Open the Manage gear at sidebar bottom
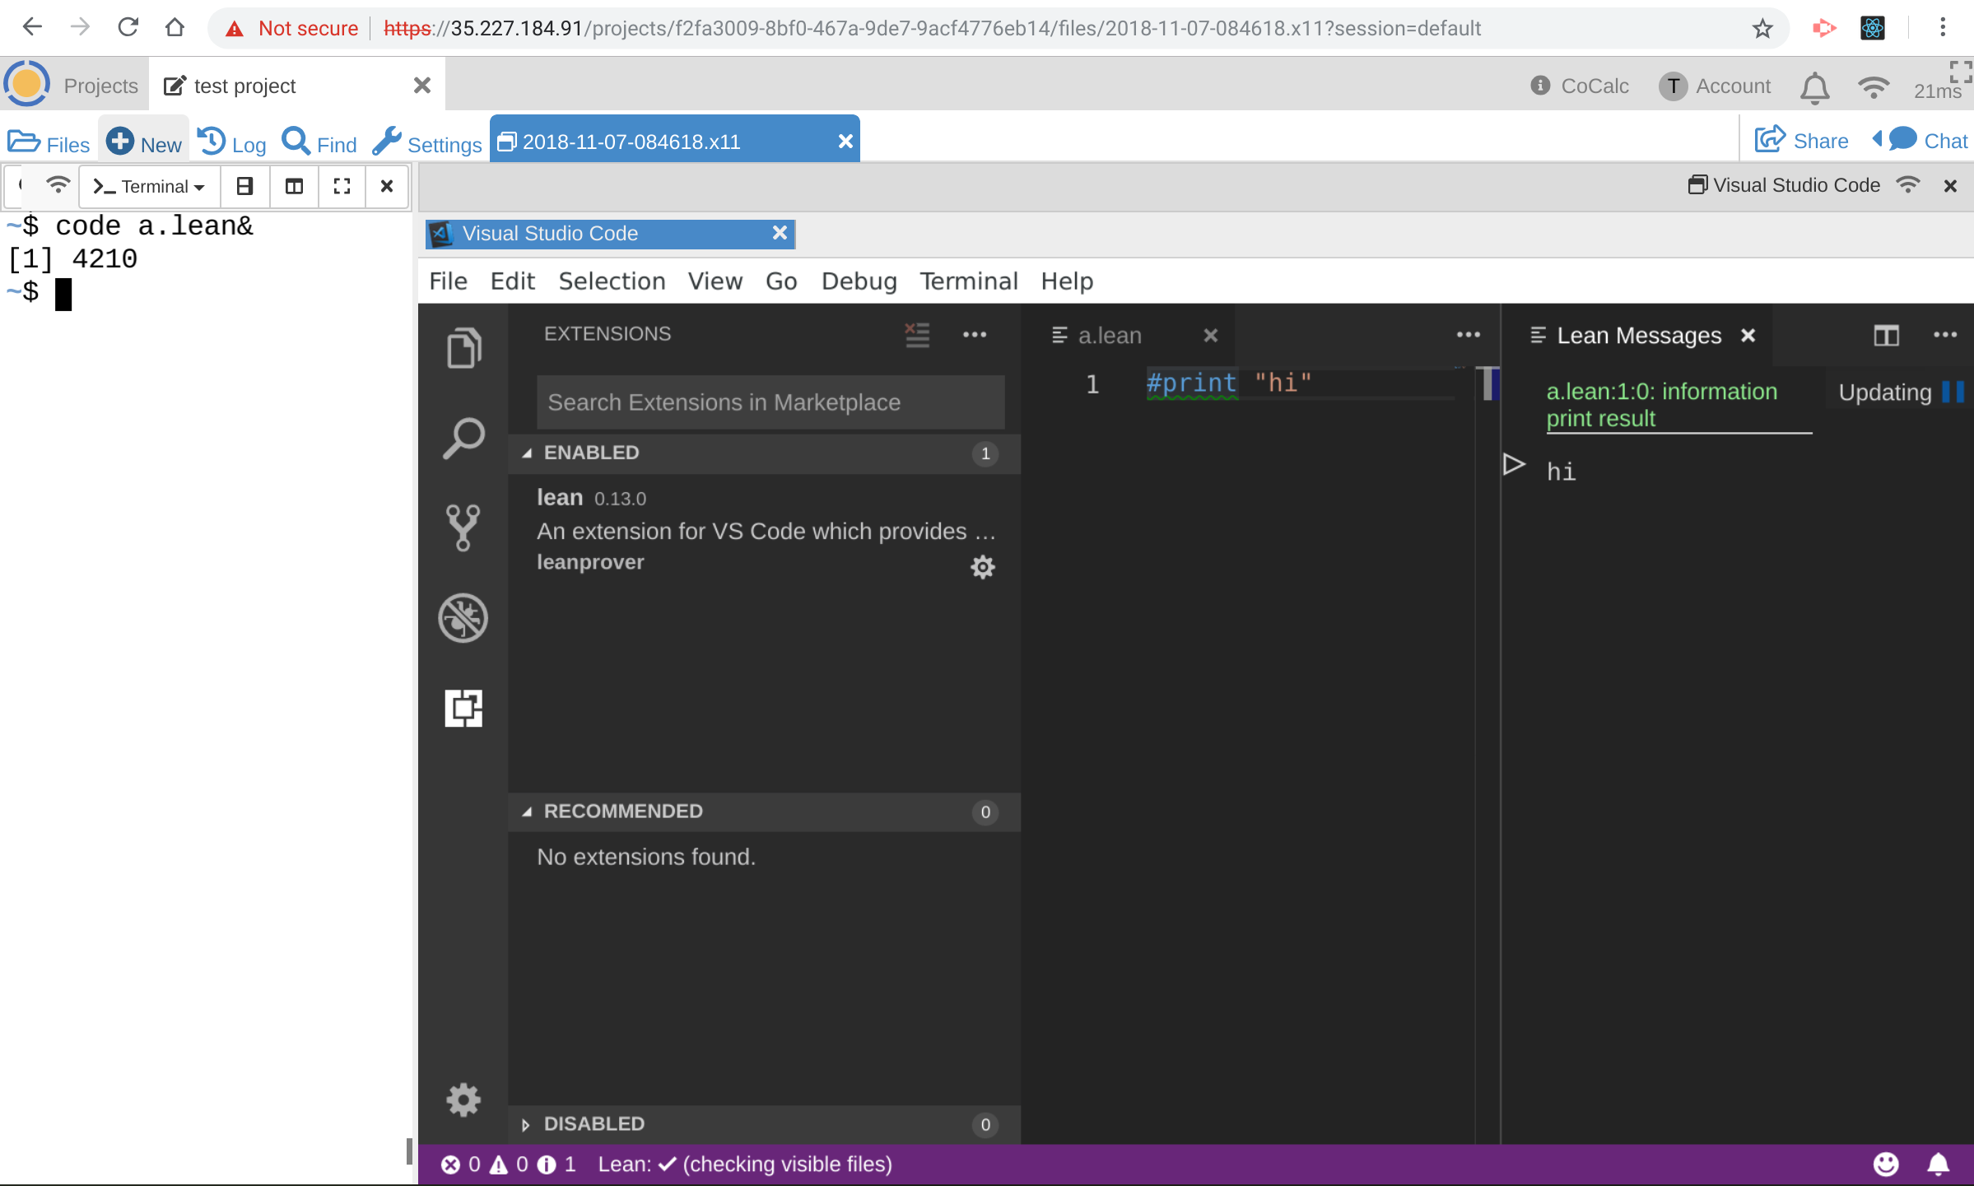The height and width of the screenshot is (1186, 1974). [x=463, y=1100]
